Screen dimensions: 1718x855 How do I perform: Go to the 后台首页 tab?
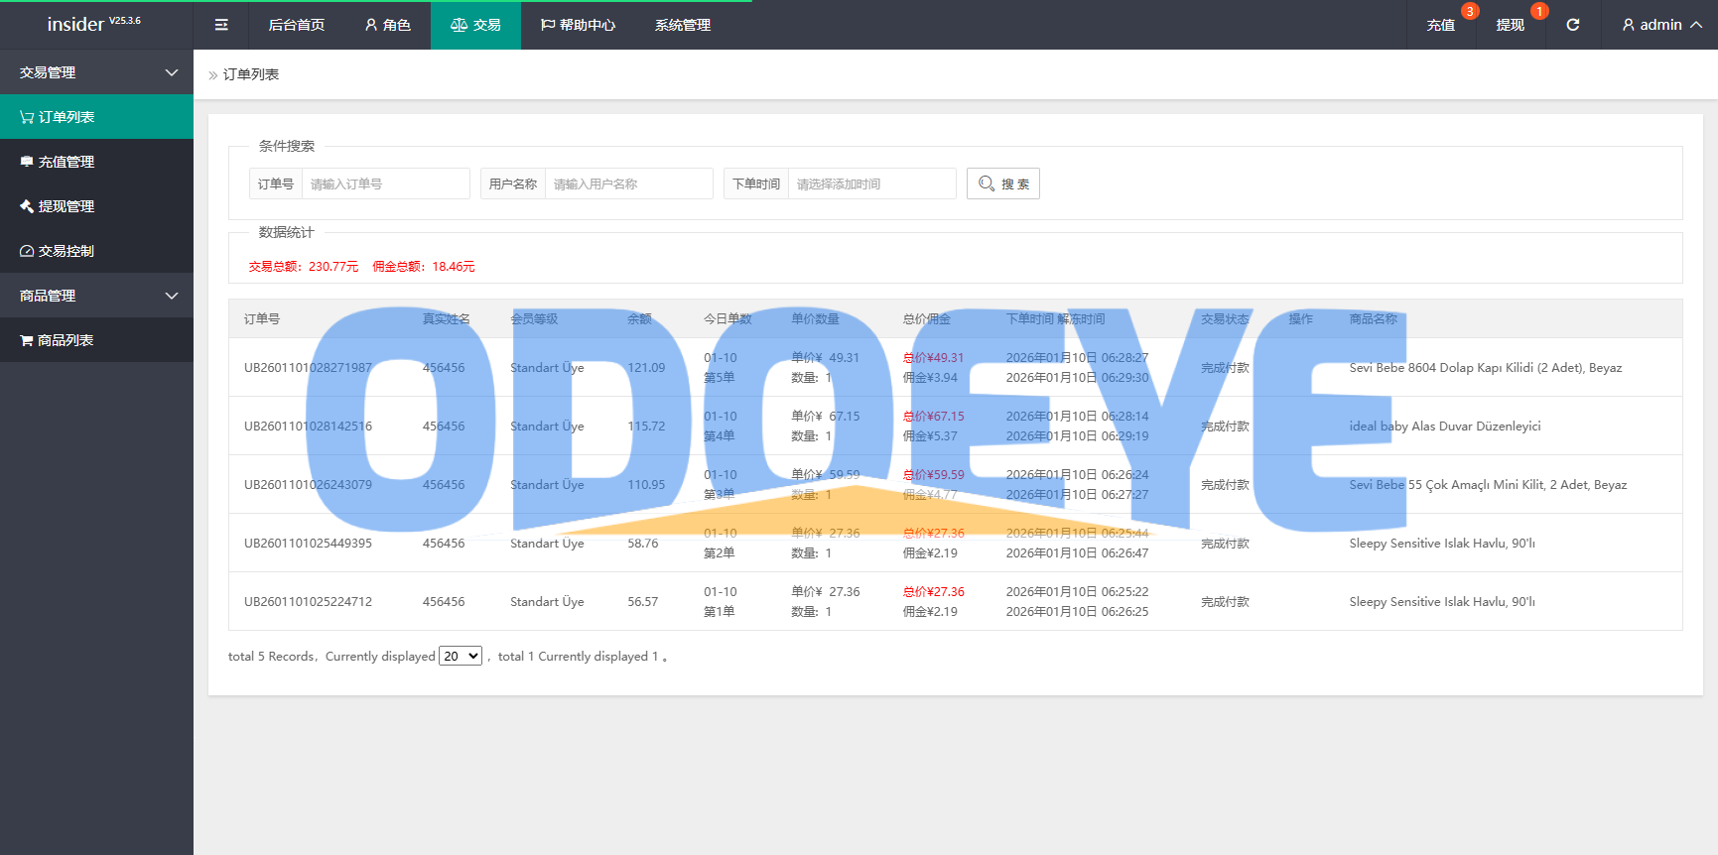(x=296, y=25)
